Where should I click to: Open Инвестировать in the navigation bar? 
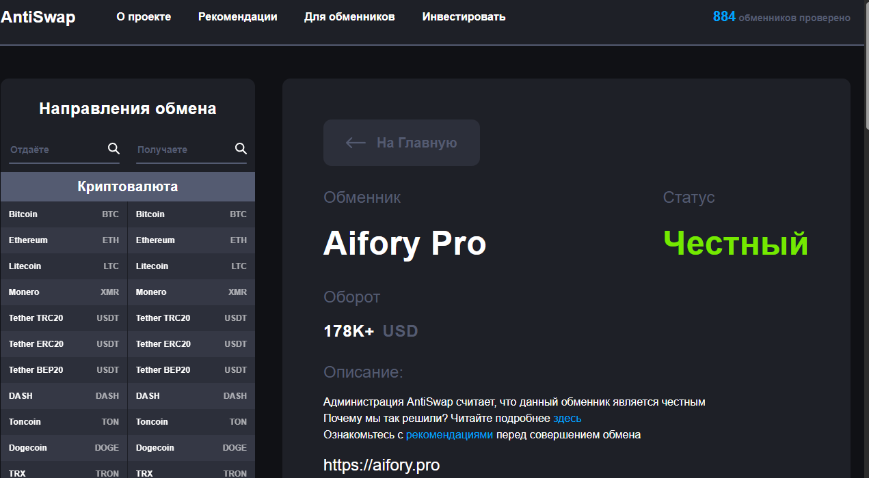click(x=464, y=17)
